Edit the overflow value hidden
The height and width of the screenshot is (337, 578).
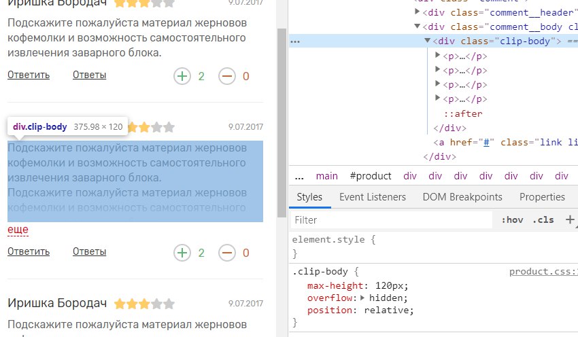(x=387, y=298)
